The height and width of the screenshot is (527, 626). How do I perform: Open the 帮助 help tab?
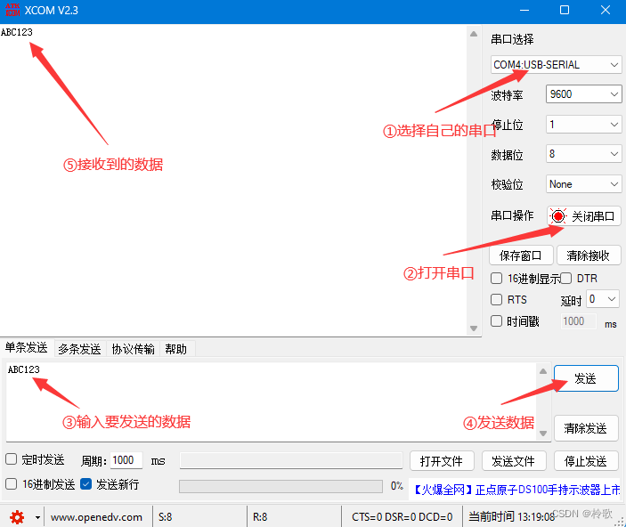coord(176,349)
